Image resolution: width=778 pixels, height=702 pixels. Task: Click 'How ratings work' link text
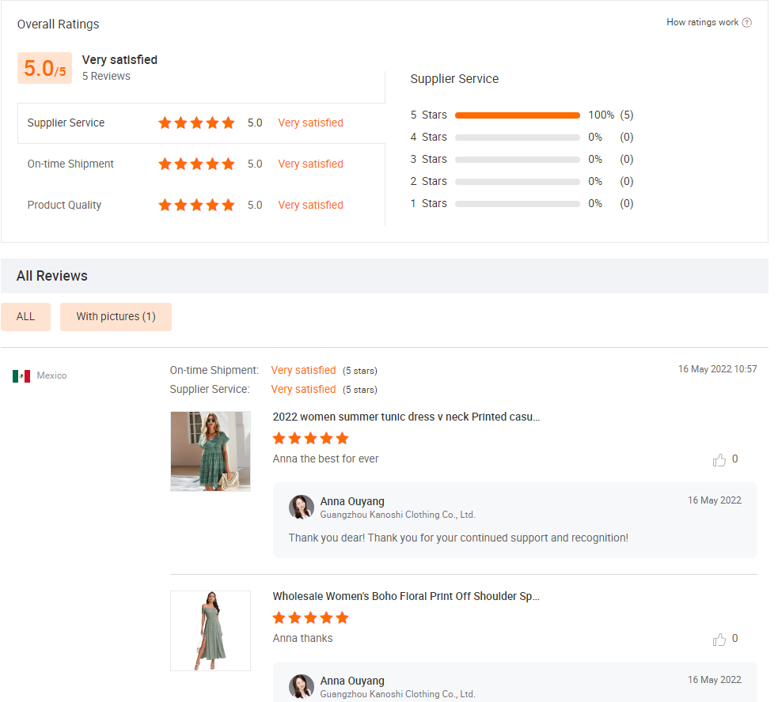click(703, 22)
